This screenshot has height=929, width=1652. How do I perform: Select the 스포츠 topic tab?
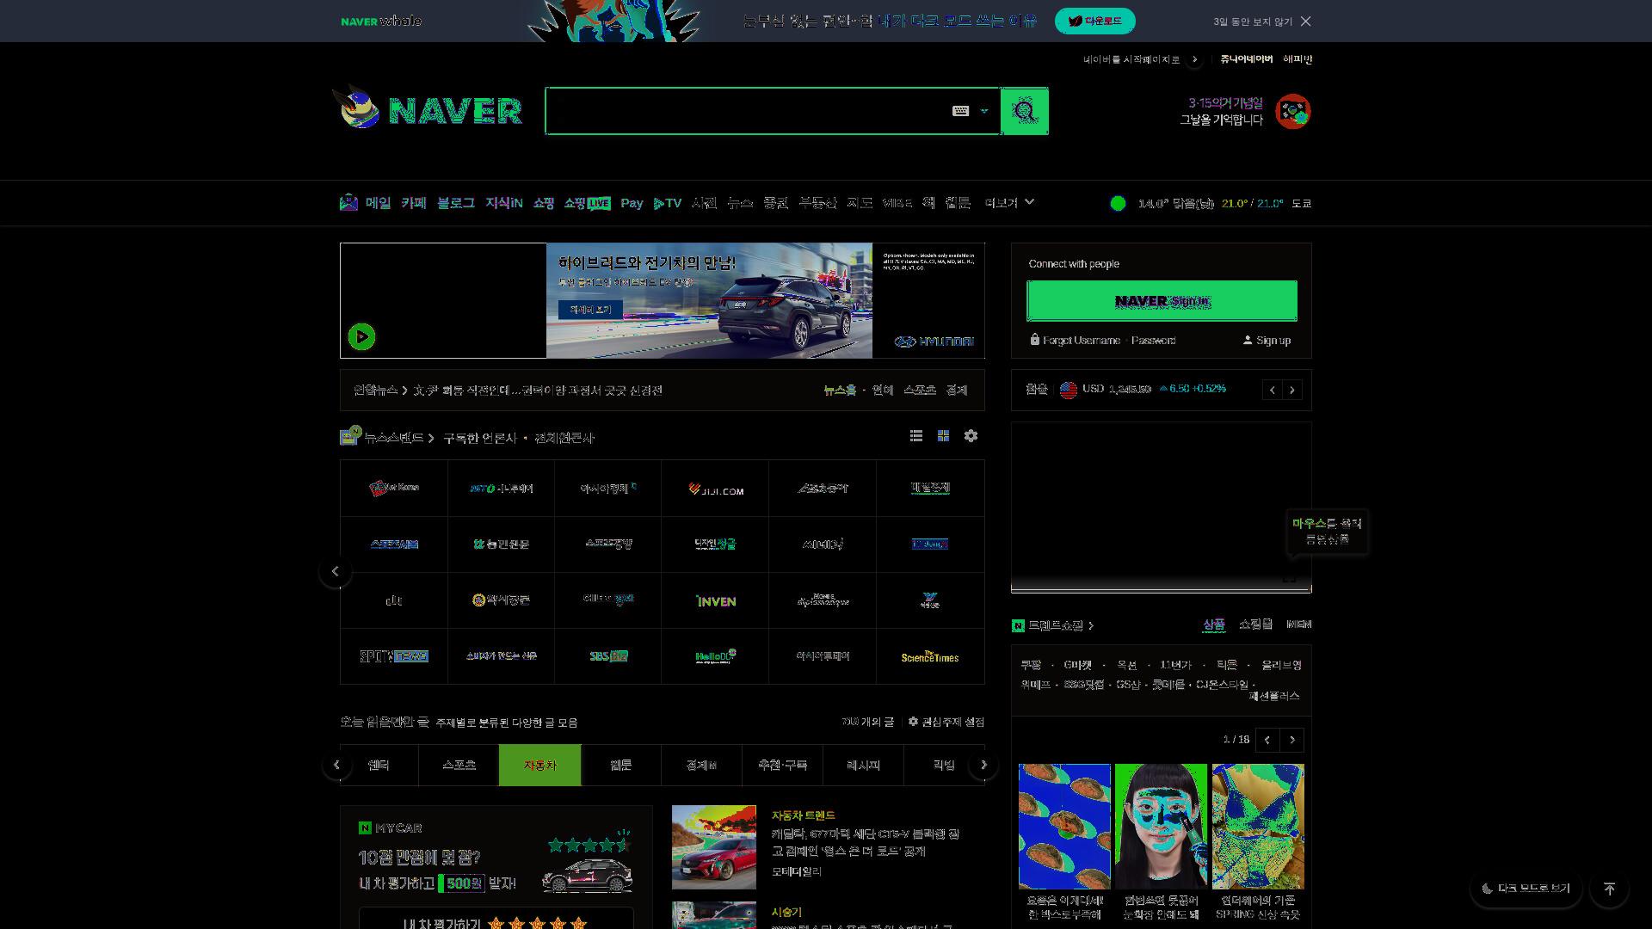(x=459, y=765)
